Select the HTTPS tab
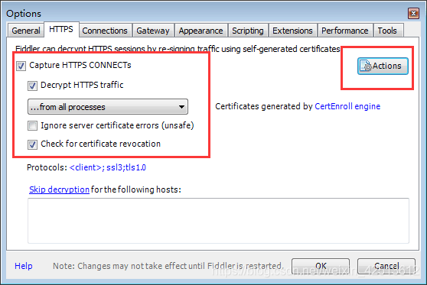The image size is (427, 285). tap(61, 29)
